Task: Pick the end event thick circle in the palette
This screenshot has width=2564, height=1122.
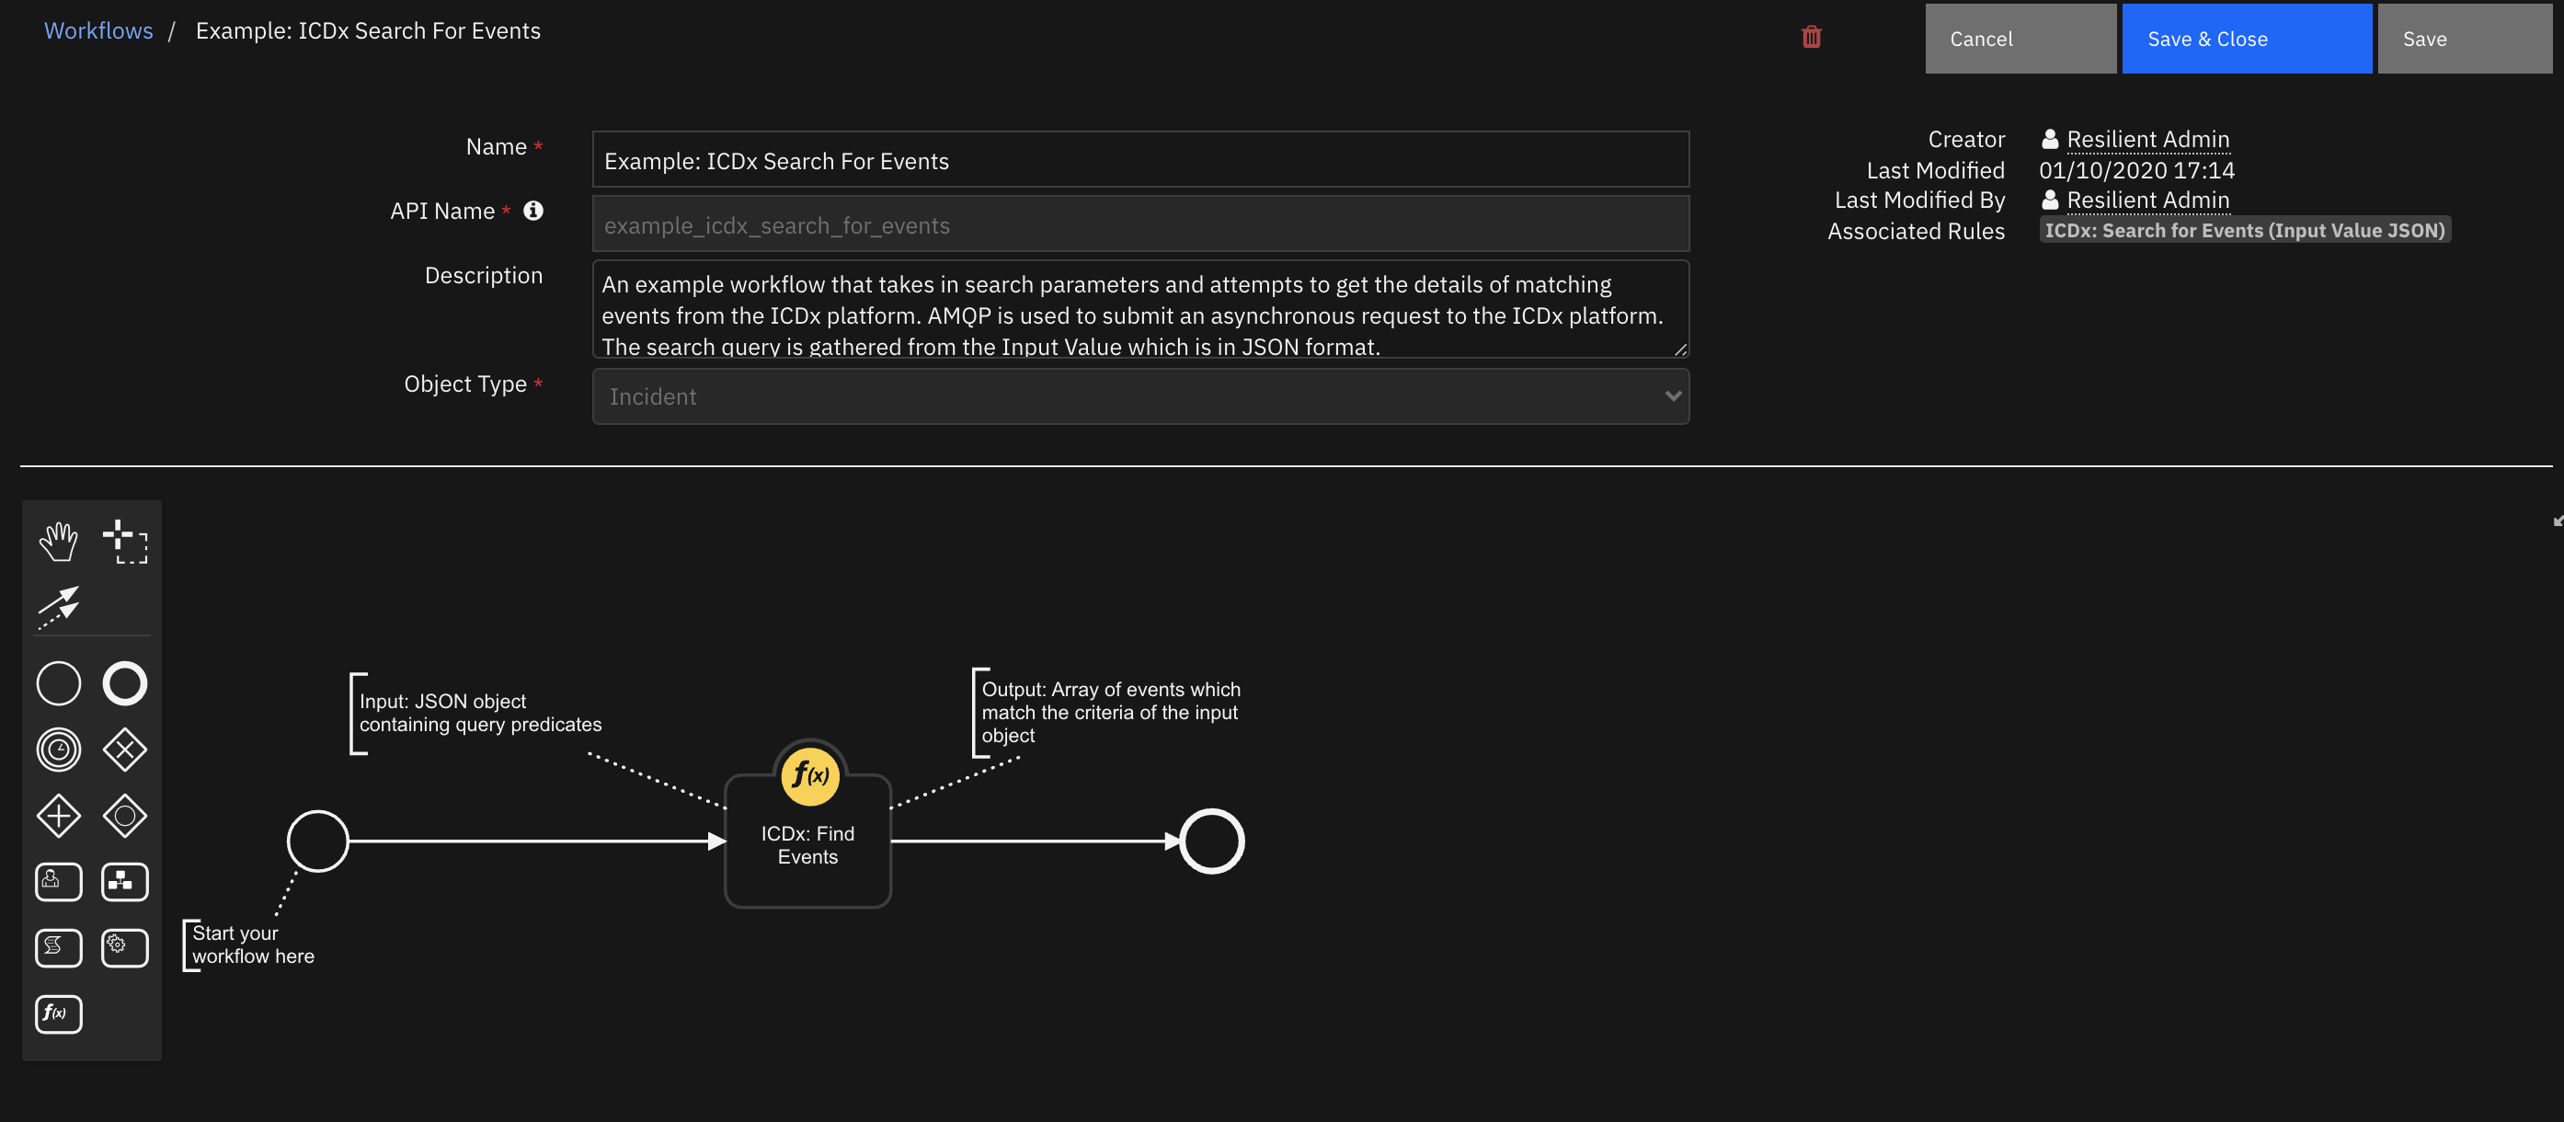Action: pyautogui.click(x=124, y=684)
